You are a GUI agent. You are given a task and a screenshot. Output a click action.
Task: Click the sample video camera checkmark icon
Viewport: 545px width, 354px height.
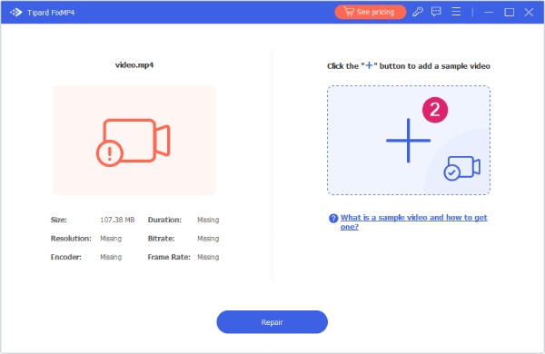point(461,168)
